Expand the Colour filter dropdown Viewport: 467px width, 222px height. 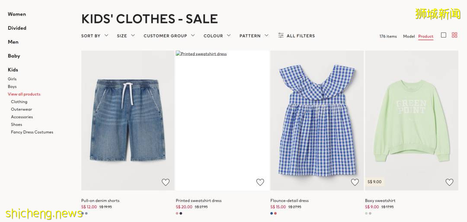tap(217, 36)
